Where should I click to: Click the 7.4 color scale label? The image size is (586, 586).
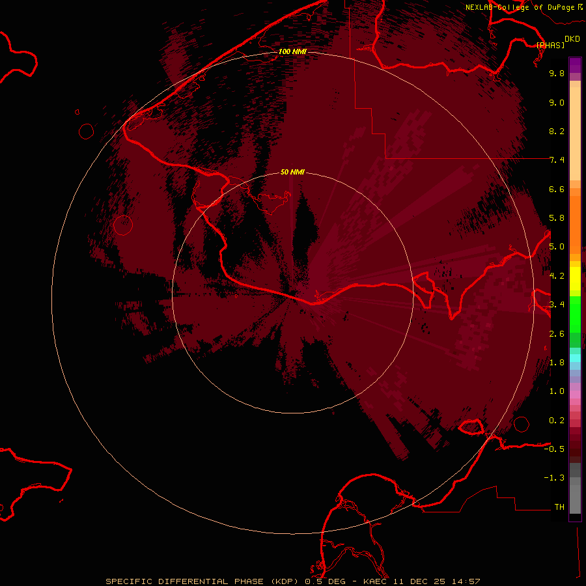pos(557,160)
